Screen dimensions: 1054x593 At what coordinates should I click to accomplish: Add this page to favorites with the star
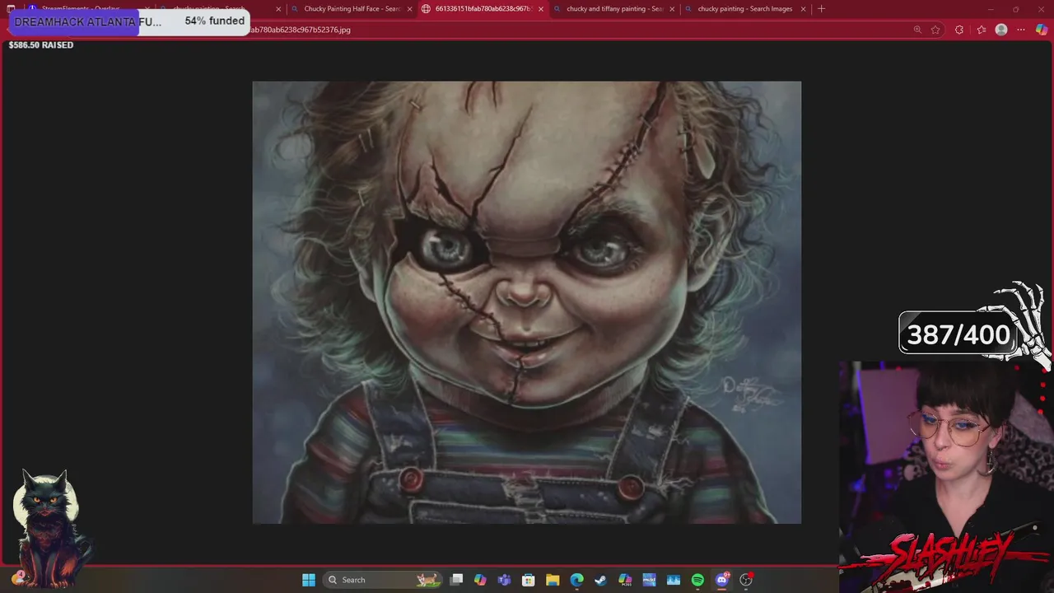tap(935, 30)
